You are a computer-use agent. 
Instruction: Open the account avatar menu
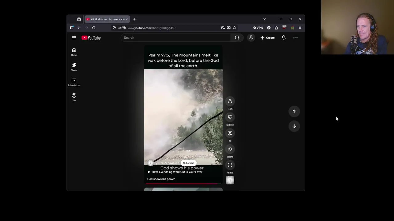[295, 38]
